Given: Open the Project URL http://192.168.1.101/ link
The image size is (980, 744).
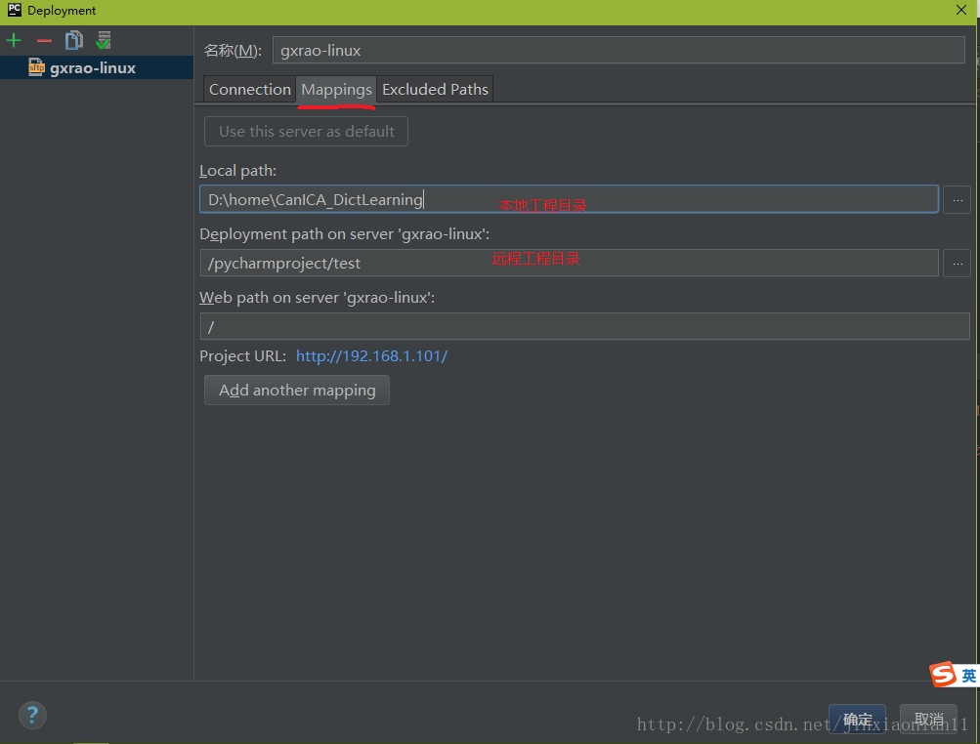Looking at the screenshot, I should [372, 356].
